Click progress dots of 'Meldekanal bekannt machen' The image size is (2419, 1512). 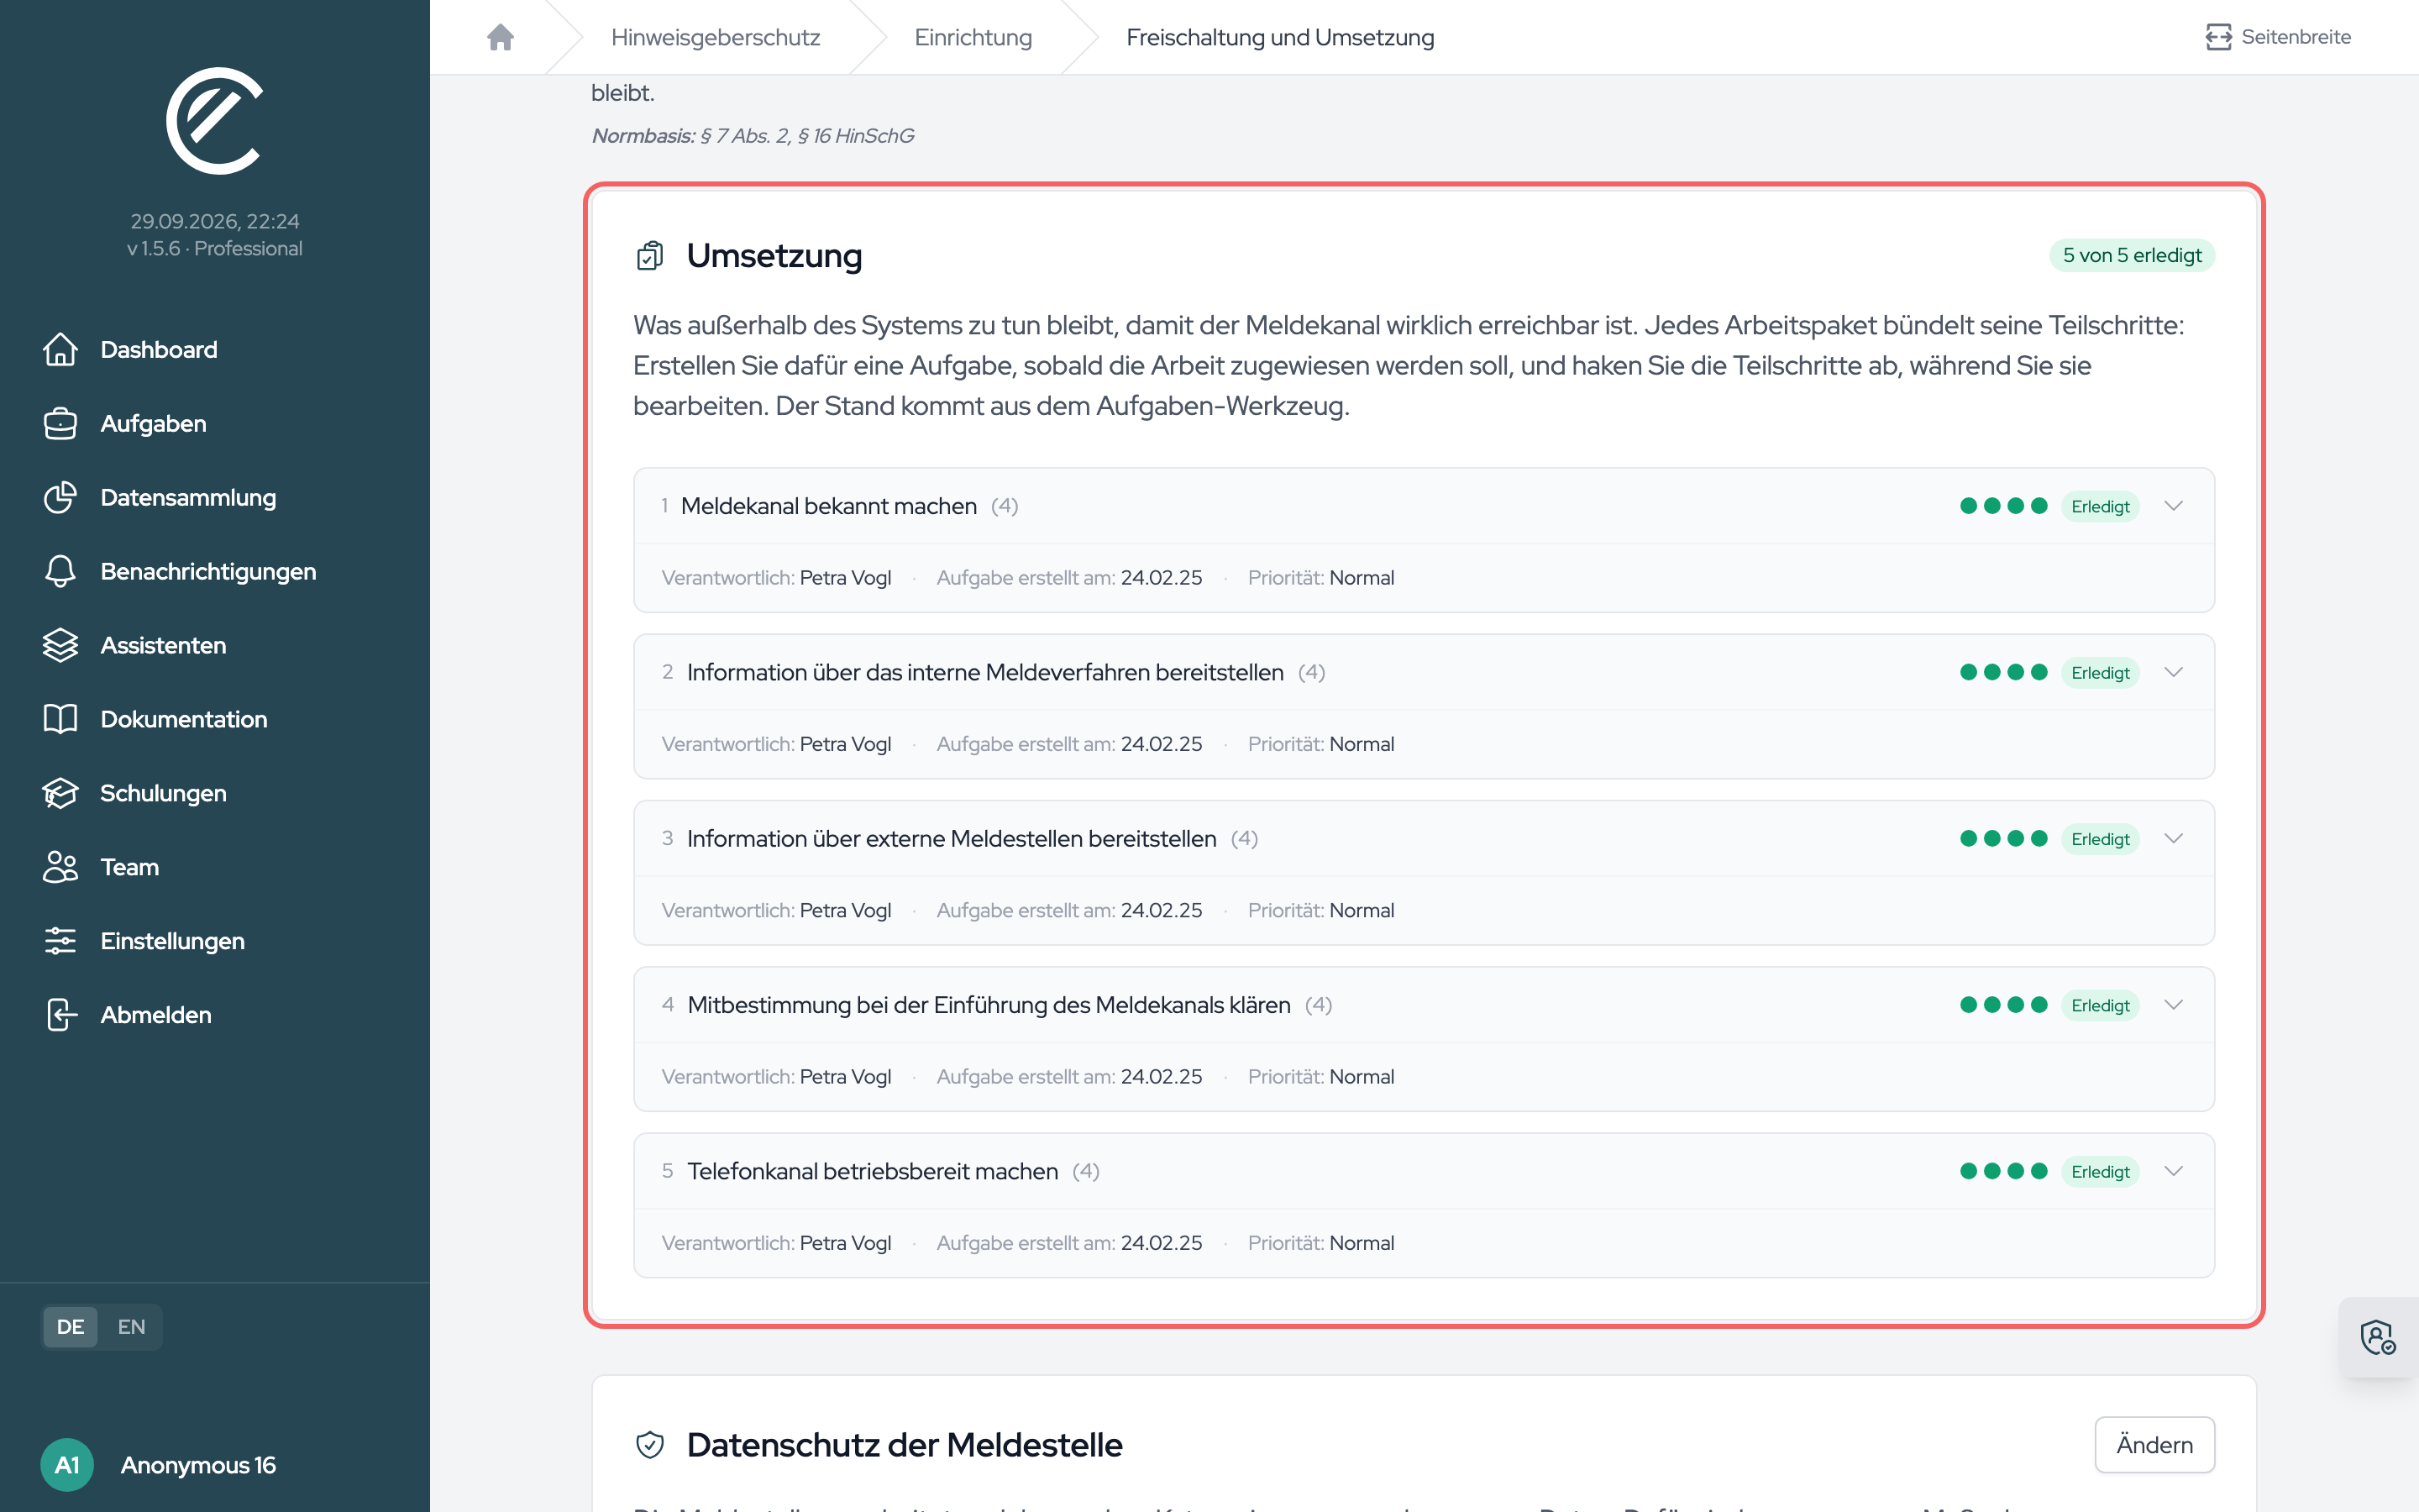[2003, 506]
